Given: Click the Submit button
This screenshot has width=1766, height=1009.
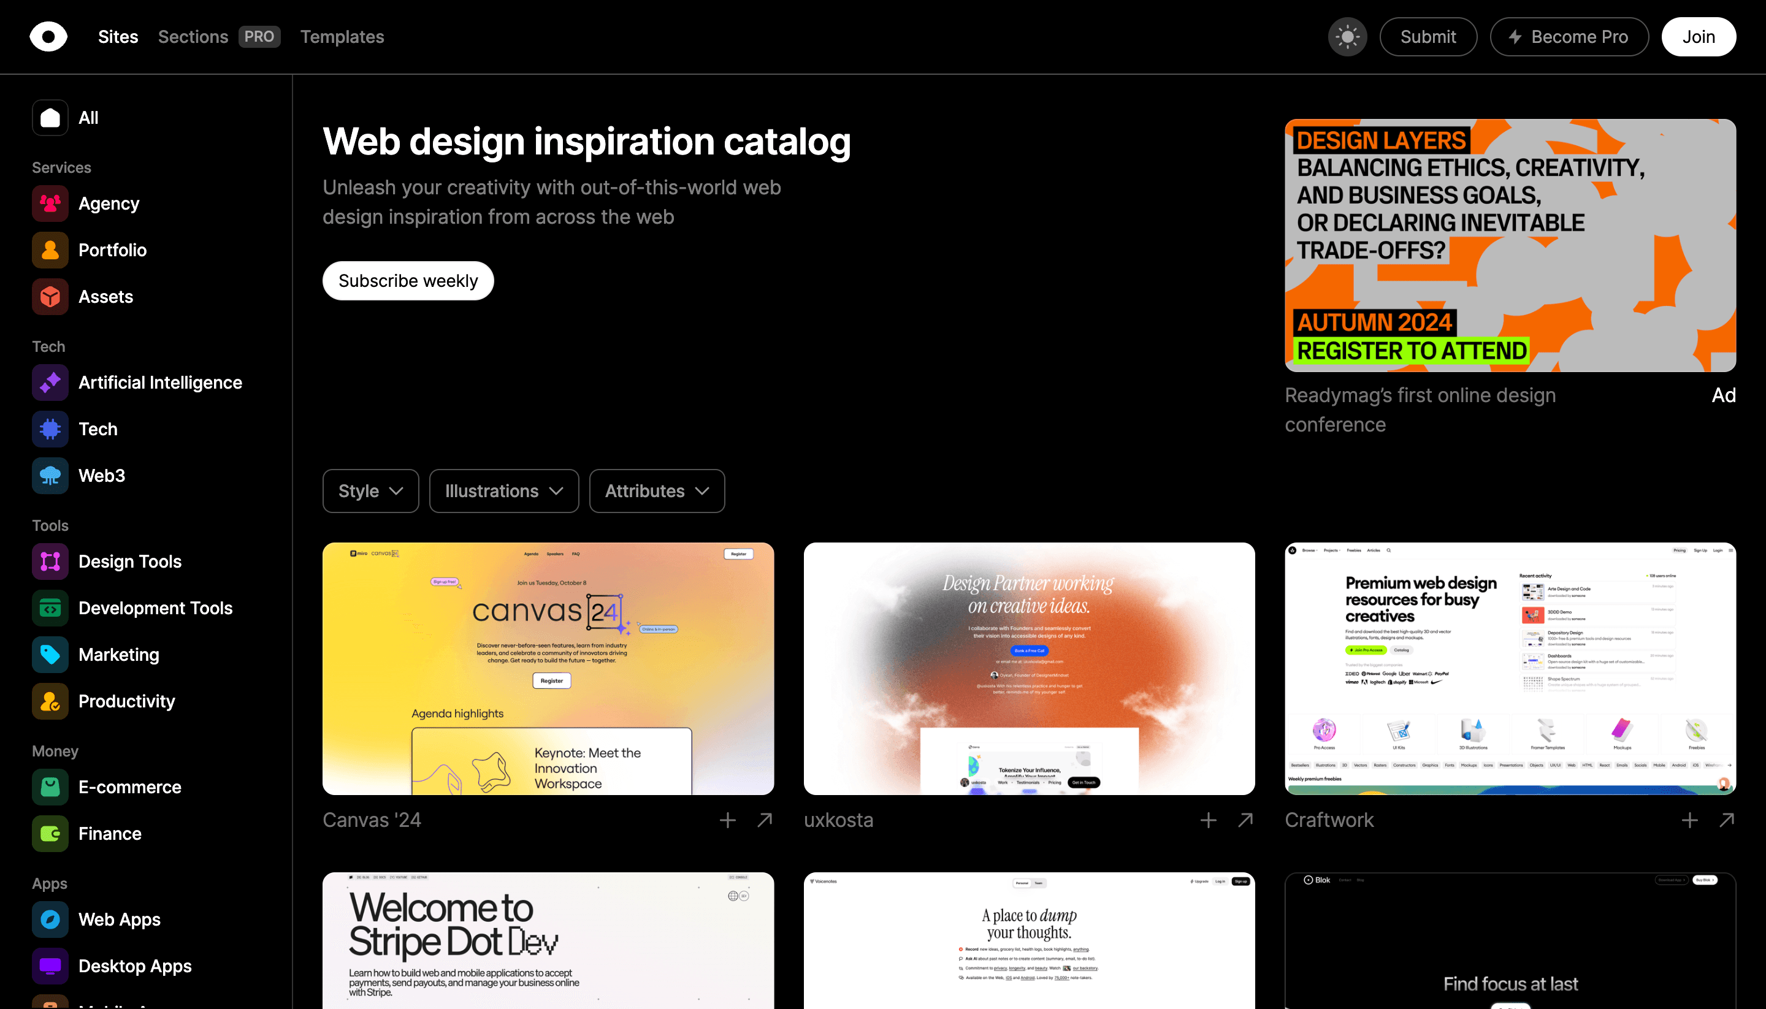Looking at the screenshot, I should [1428, 37].
